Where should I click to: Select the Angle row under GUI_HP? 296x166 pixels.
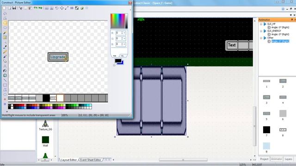pyautogui.click(x=280, y=28)
